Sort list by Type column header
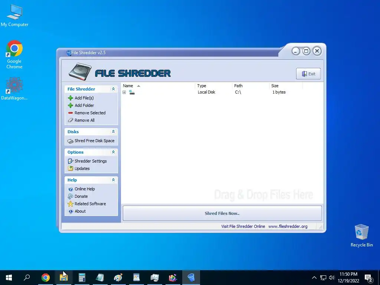Image resolution: width=380 pixels, height=285 pixels. click(213, 86)
